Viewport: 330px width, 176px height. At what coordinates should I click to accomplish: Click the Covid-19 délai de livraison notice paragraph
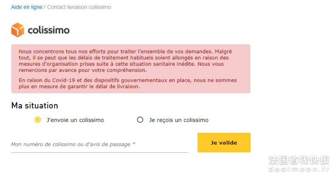pyautogui.click(x=128, y=83)
